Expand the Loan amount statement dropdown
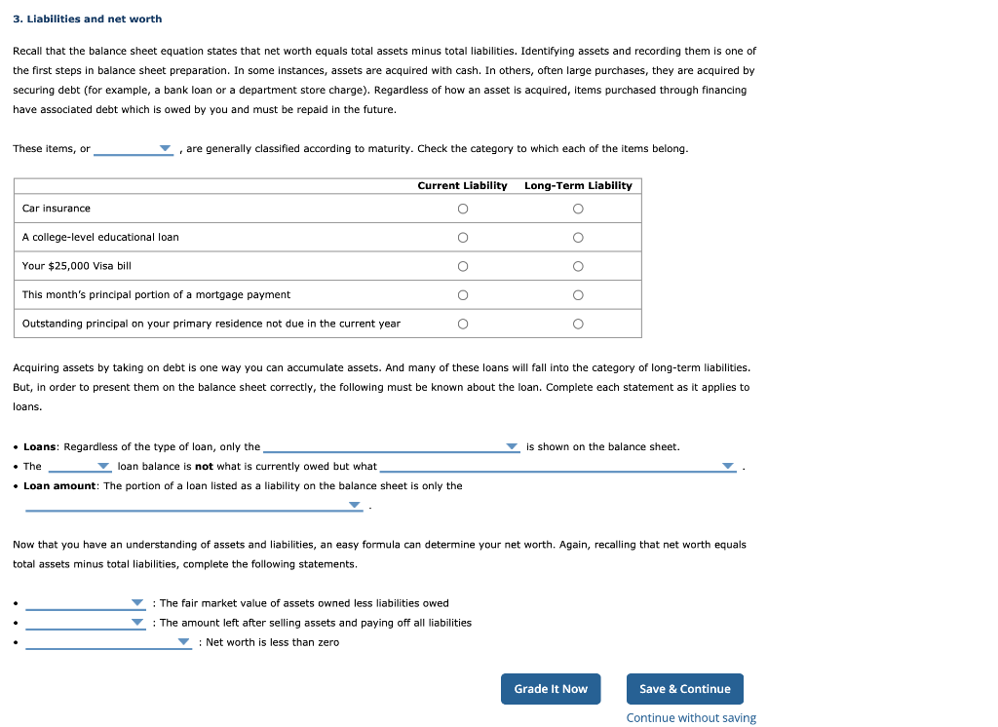The width and height of the screenshot is (998, 727). (353, 505)
